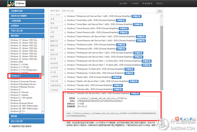The height and width of the screenshot is (132, 197).
Task: Check Windows 7 Ultimate with Service Pack 1 (x64)
Action: (65, 94)
